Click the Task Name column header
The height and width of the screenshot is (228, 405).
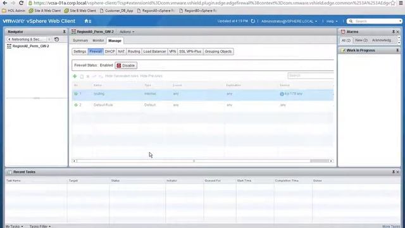pos(13,180)
